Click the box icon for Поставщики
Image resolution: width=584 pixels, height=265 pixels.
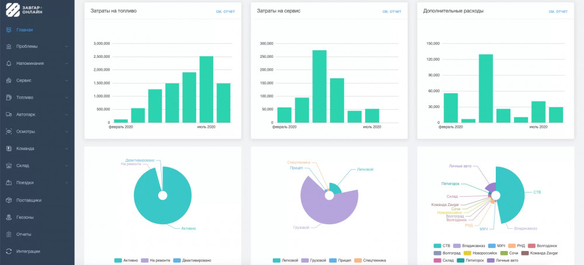(x=9, y=200)
